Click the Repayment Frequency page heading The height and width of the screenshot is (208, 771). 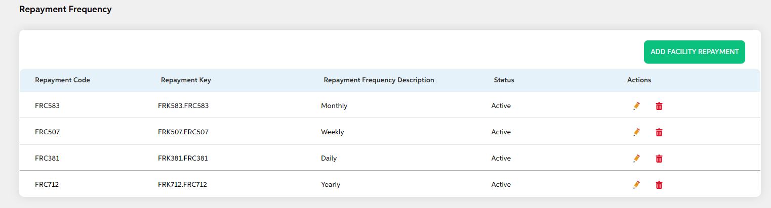65,9
